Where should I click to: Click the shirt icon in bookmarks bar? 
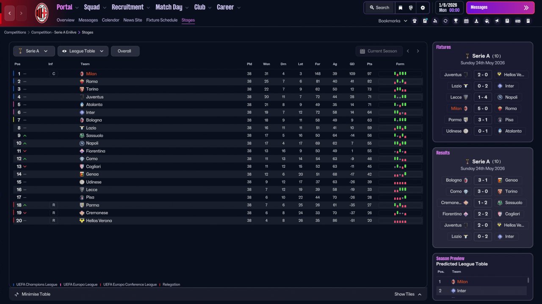415,21
